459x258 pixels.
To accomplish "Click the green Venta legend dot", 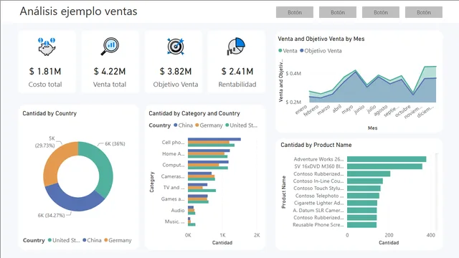I will (280, 51).
